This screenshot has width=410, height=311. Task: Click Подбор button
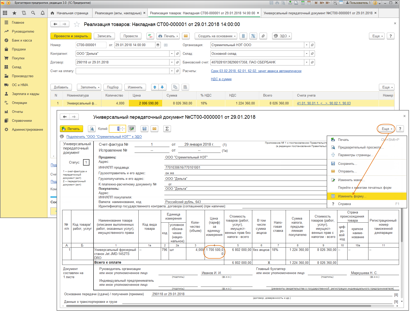[x=113, y=87]
